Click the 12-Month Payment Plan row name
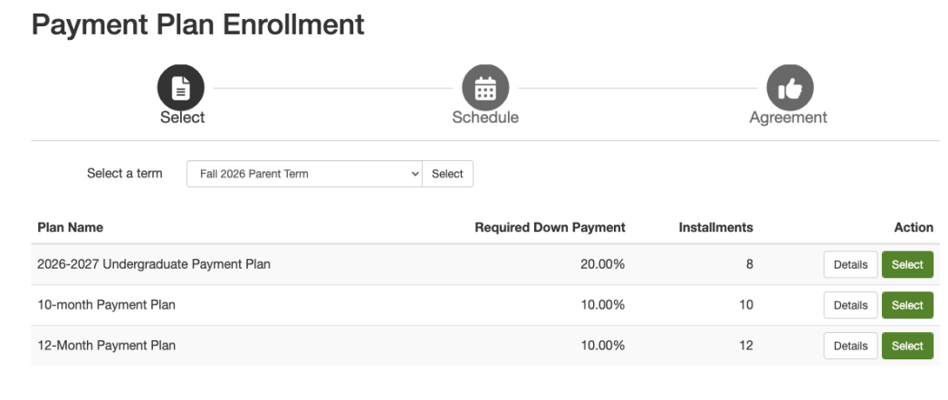The width and height of the screenshot is (948, 400). tap(107, 346)
